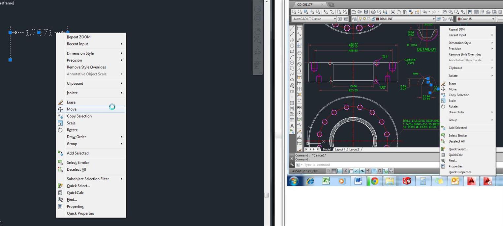Click the Print icon in the toolbar
This screenshot has height=226, width=503.
373,12
